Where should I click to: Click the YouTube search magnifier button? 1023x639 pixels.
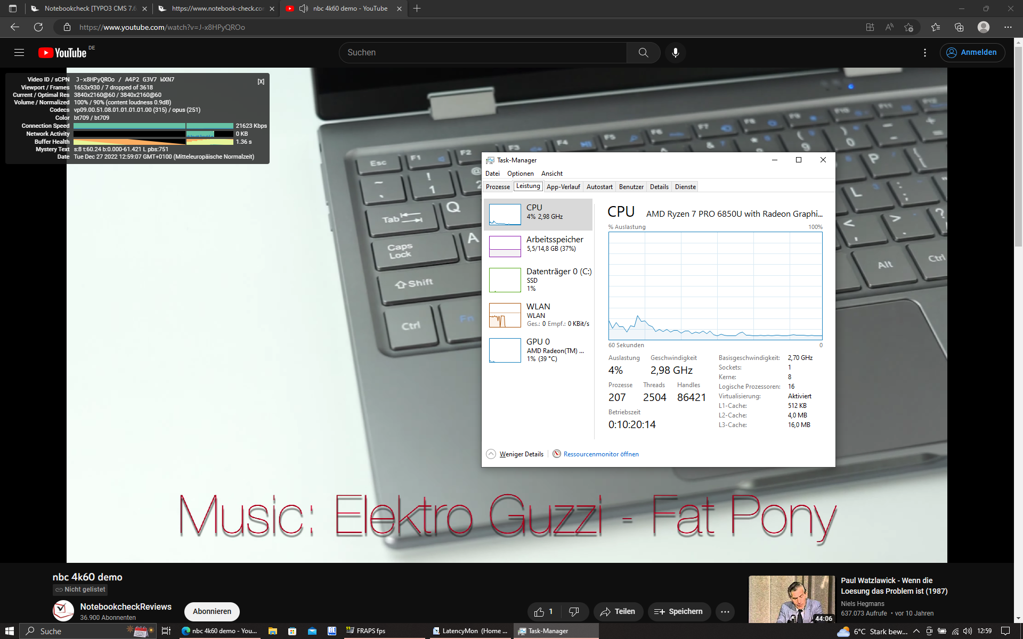[643, 53]
